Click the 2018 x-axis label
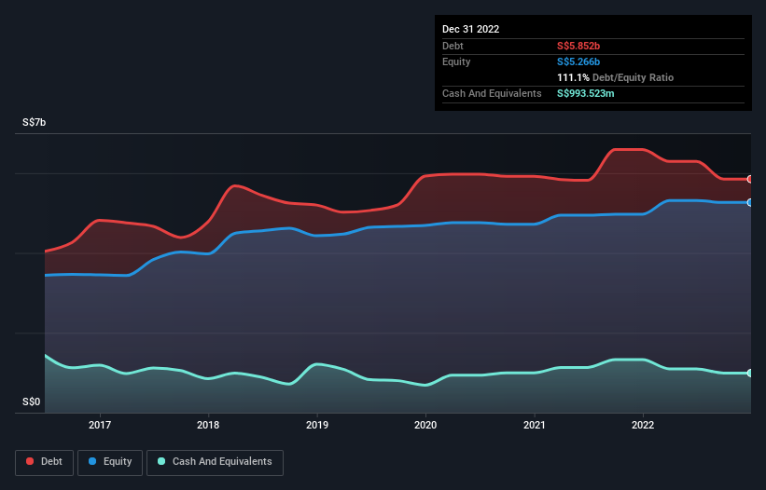 pos(208,425)
